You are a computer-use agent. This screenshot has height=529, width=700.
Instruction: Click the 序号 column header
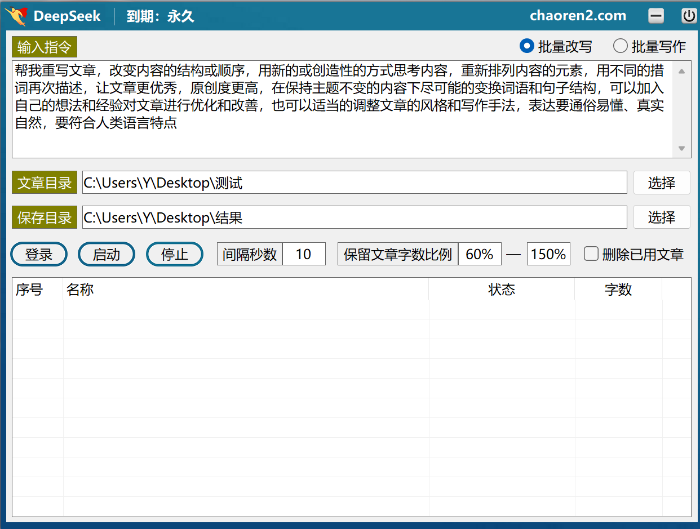[38, 290]
